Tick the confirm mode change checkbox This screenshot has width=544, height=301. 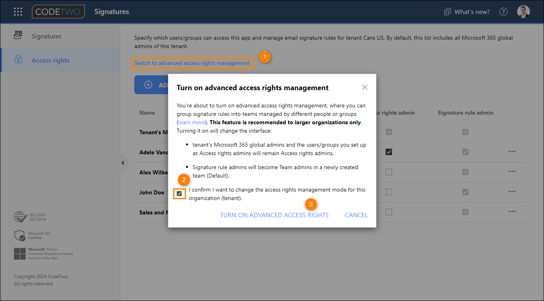click(179, 194)
